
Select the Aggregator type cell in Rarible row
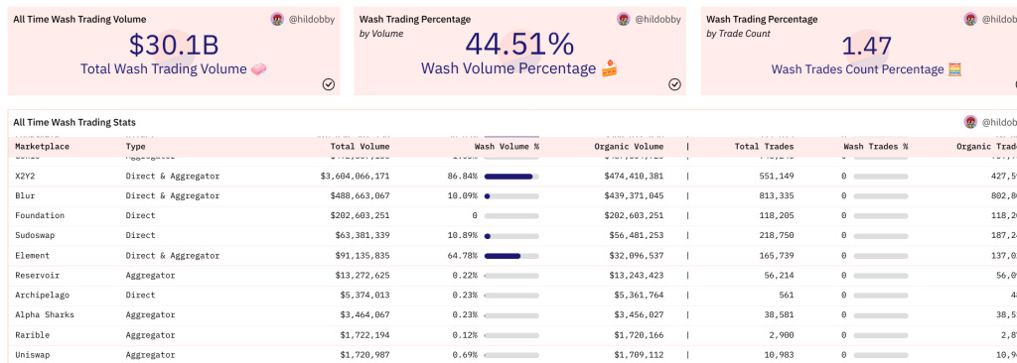tap(151, 335)
